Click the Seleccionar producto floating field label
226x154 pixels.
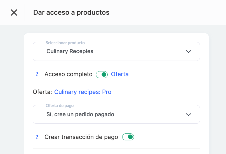coord(65,43)
